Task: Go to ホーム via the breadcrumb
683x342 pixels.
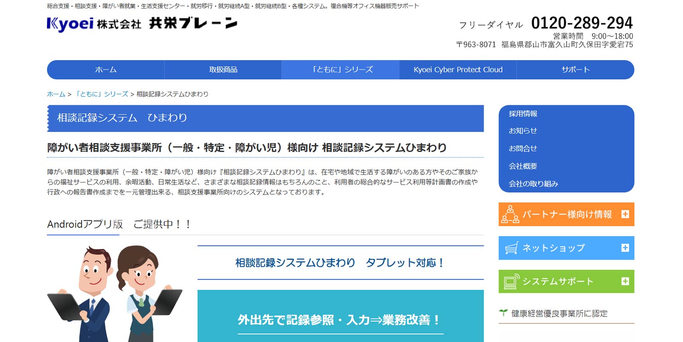Action: [x=56, y=94]
